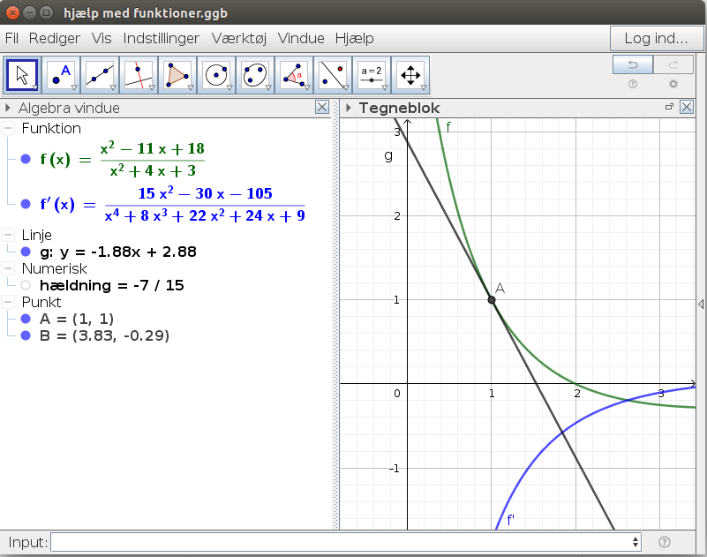Image resolution: width=707 pixels, height=557 pixels.
Task: Select the Move Graphics View tool
Action: tap(410, 75)
